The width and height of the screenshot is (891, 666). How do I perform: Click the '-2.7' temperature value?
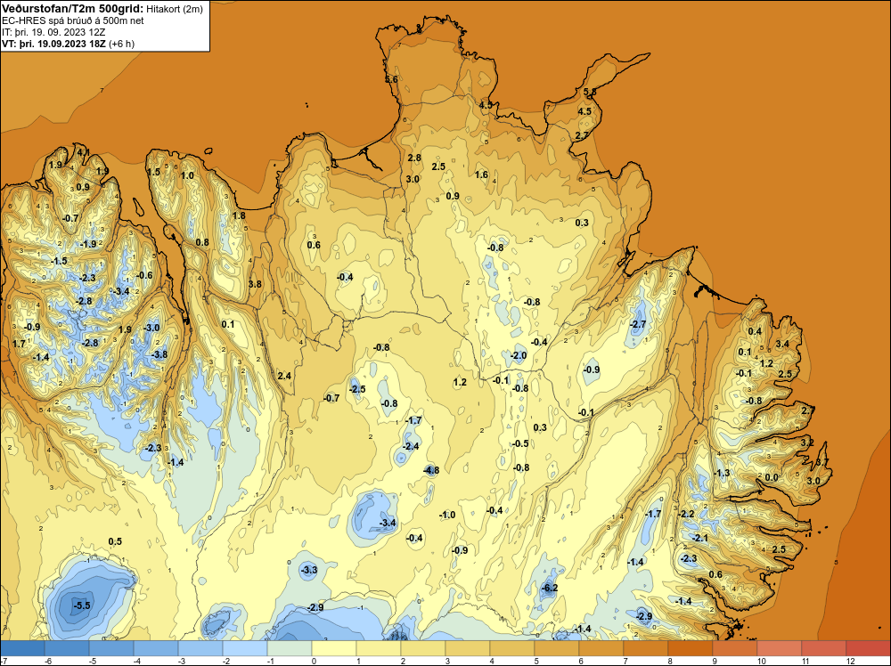coord(638,324)
